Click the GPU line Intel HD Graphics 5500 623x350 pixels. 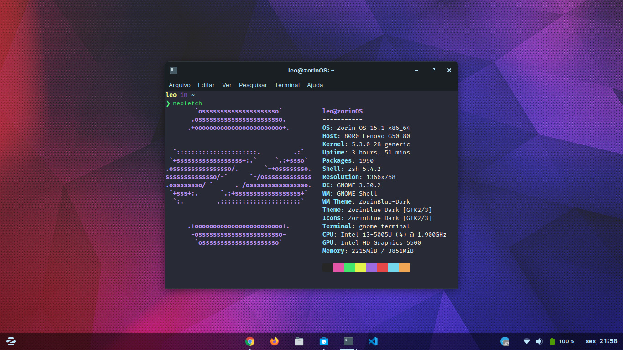pyautogui.click(x=372, y=243)
